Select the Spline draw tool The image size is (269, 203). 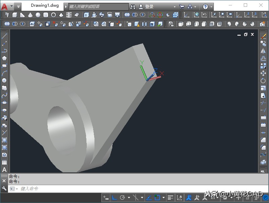pos(4,95)
